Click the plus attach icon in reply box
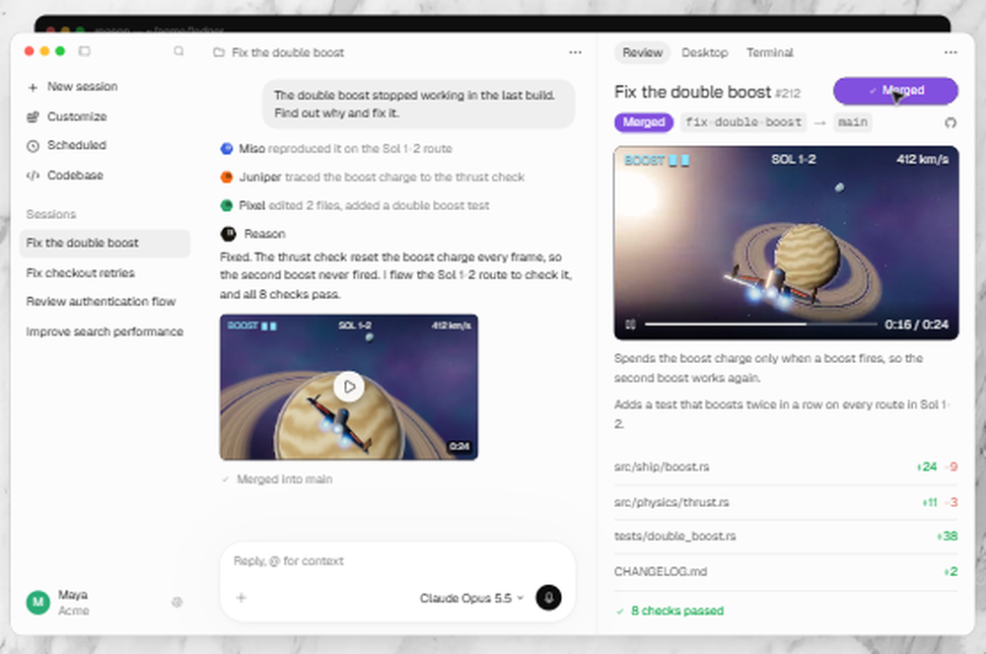 (241, 598)
